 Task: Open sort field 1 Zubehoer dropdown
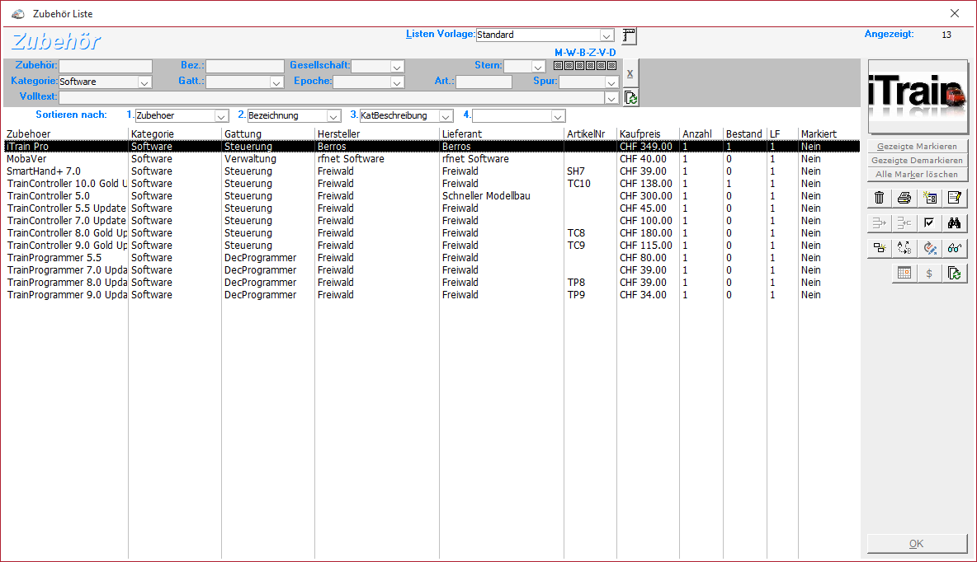click(221, 115)
